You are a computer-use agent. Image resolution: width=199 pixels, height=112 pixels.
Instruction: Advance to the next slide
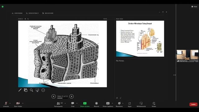[x=72, y=96]
